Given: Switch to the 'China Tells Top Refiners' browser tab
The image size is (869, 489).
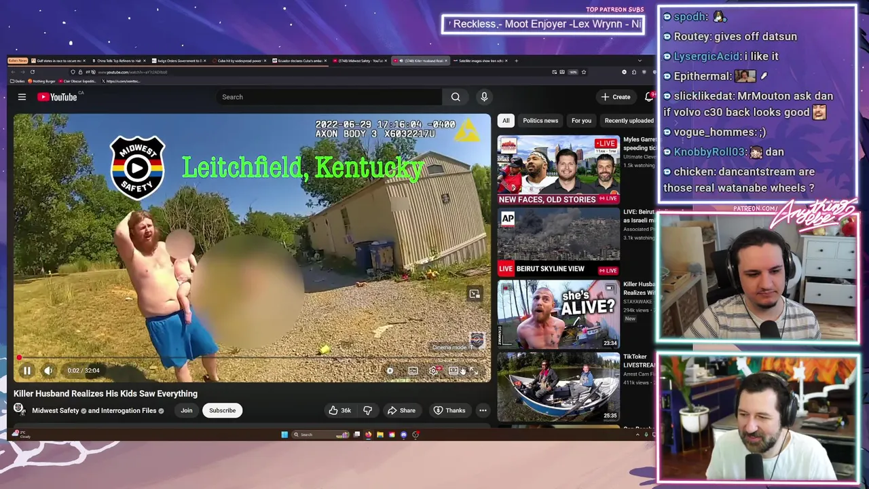Looking at the screenshot, I should 118,60.
